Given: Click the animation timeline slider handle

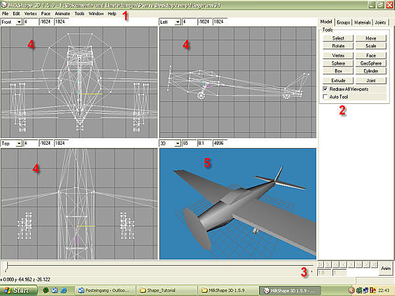Looking at the screenshot, I should [x=7, y=267].
